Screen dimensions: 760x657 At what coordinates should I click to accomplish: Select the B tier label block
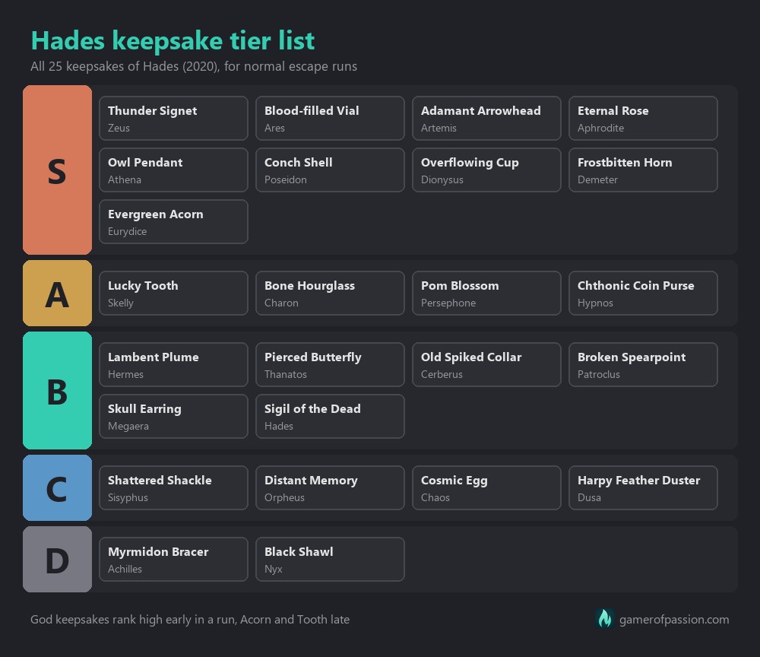[x=57, y=390]
